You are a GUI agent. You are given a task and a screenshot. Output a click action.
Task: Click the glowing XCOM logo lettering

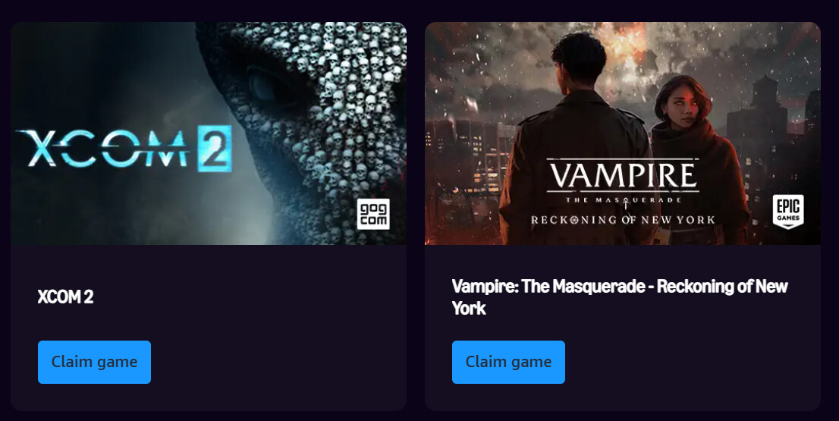[x=102, y=149]
